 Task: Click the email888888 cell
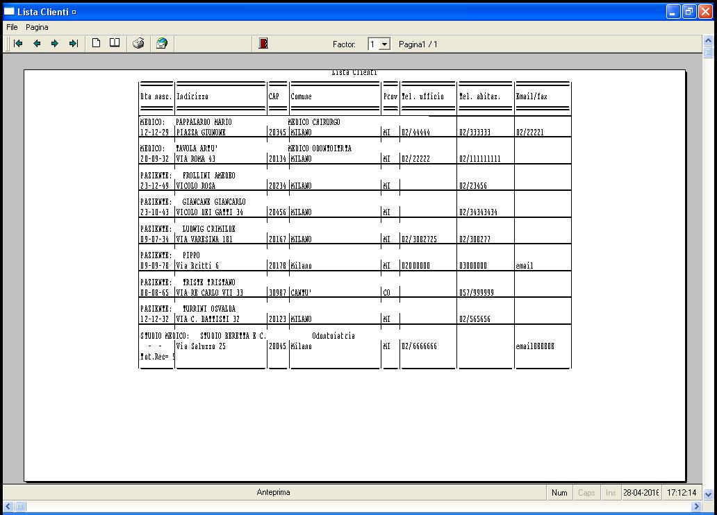point(535,346)
